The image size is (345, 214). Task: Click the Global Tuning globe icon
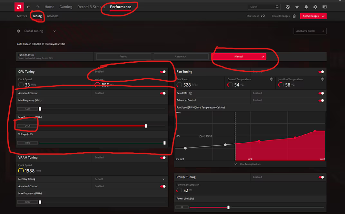(18, 31)
